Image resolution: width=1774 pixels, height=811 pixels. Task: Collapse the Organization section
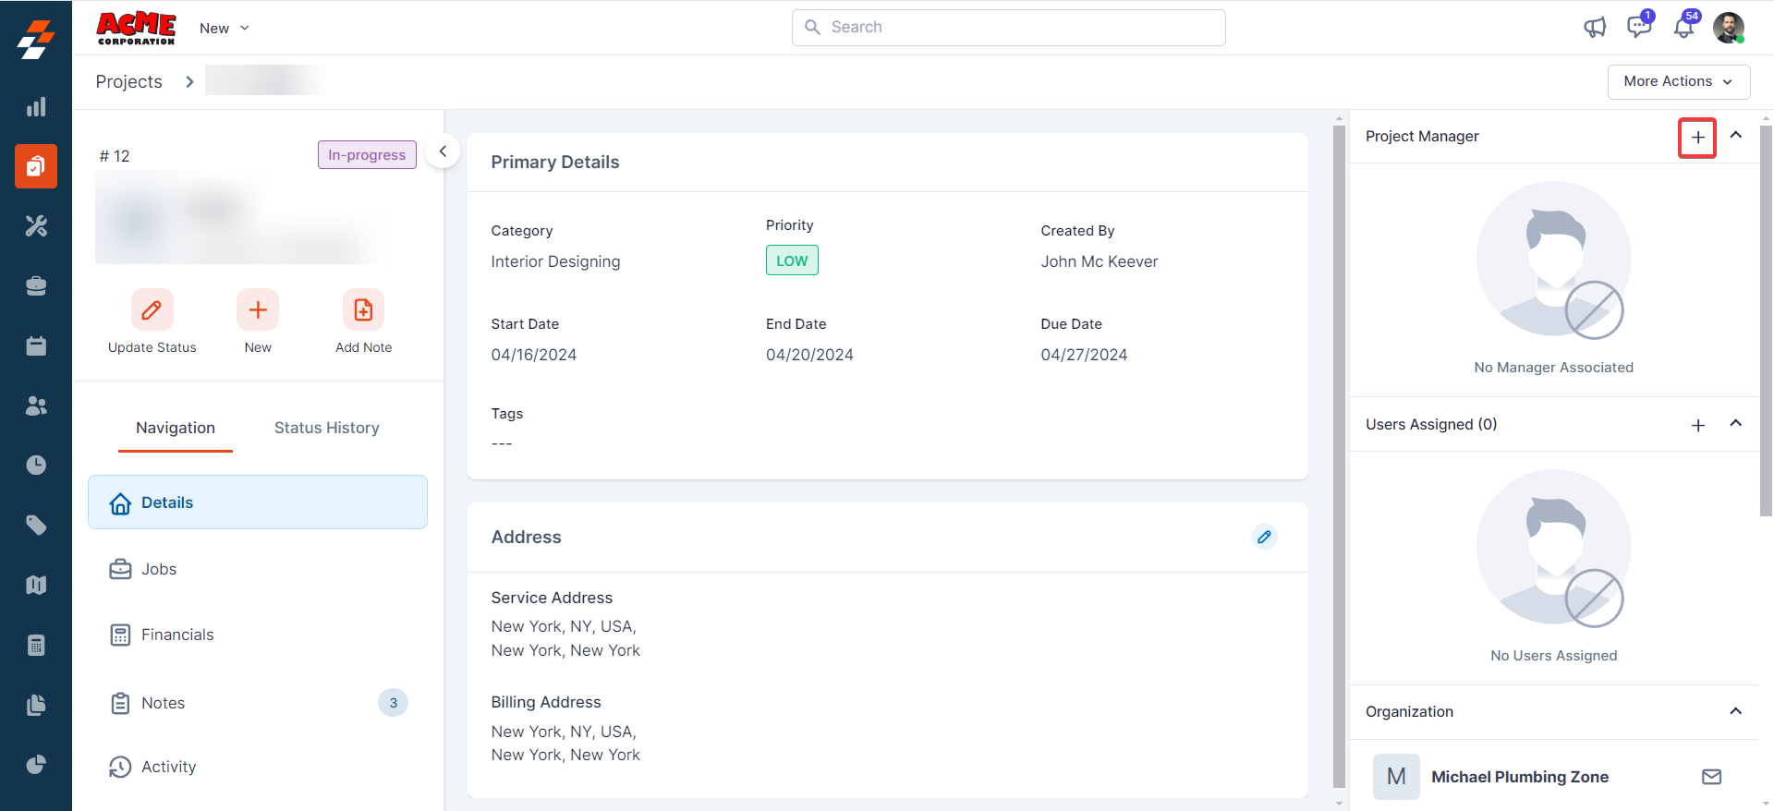pyautogui.click(x=1735, y=711)
